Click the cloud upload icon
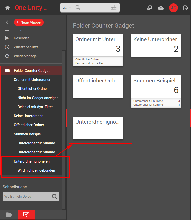 coord(161,8)
